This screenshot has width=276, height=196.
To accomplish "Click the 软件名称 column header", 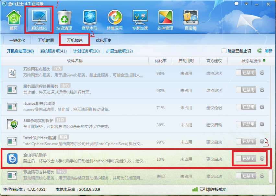I will 75,61.
